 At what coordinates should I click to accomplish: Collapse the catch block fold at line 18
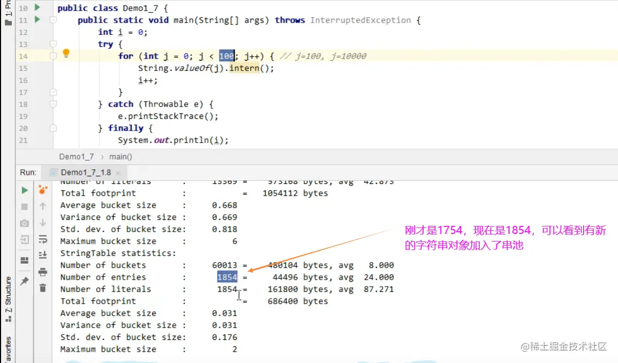point(53,104)
